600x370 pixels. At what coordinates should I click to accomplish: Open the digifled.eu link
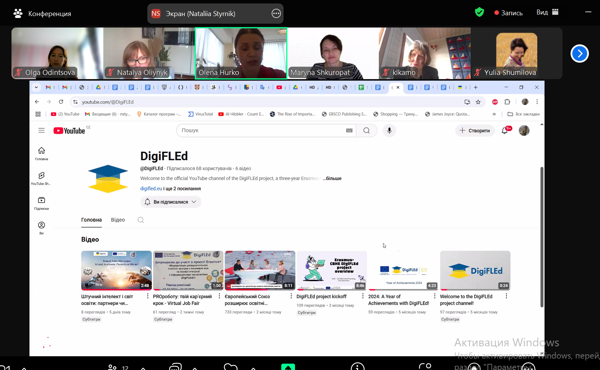point(151,188)
